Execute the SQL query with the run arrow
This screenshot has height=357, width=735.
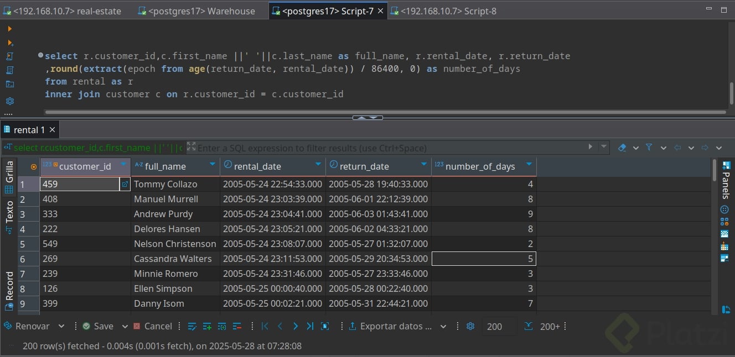[x=9, y=29]
